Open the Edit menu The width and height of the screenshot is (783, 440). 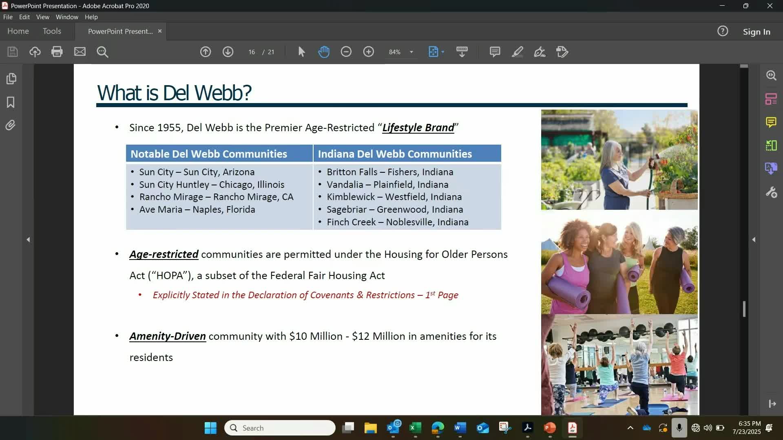tap(24, 17)
